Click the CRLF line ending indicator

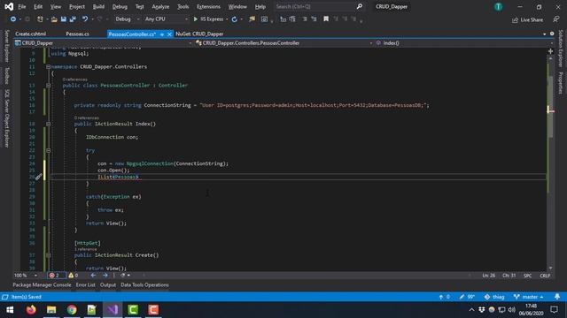click(x=545, y=276)
